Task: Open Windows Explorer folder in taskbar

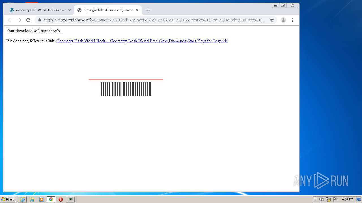Action: (32, 199)
